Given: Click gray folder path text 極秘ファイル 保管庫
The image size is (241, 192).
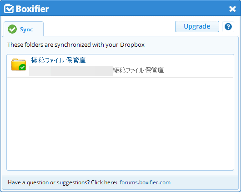Looking at the screenshot, I should [x=138, y=70].
